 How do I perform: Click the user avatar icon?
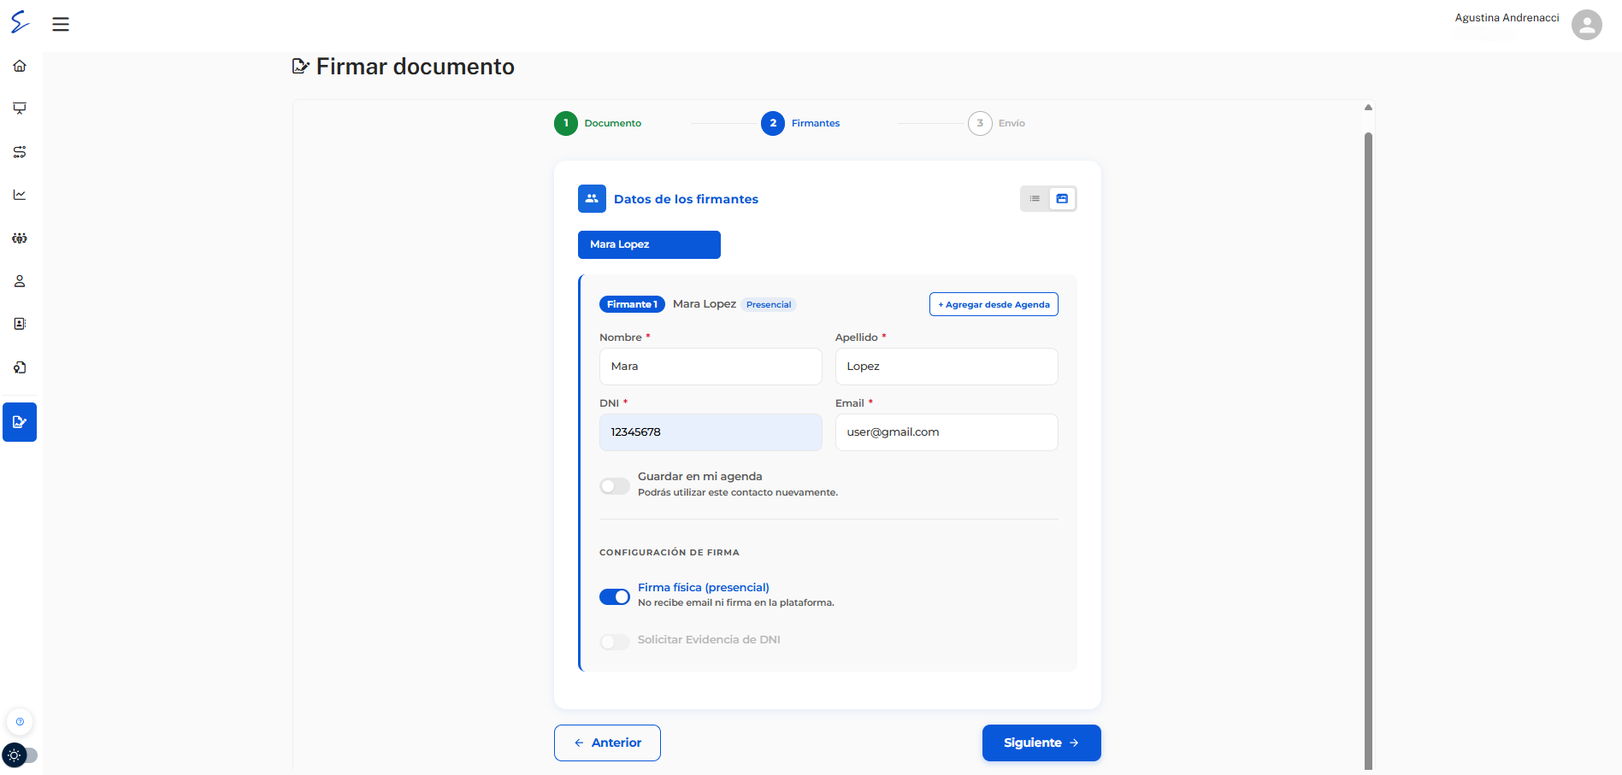point(1587,25)
